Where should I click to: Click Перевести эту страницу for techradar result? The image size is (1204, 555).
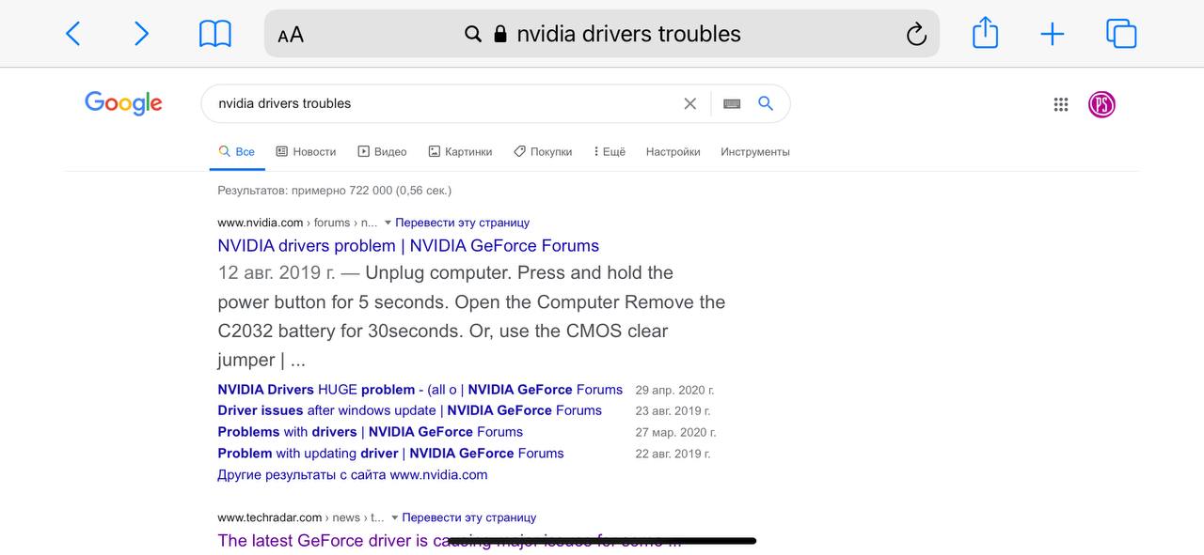(x=468, y=517)
